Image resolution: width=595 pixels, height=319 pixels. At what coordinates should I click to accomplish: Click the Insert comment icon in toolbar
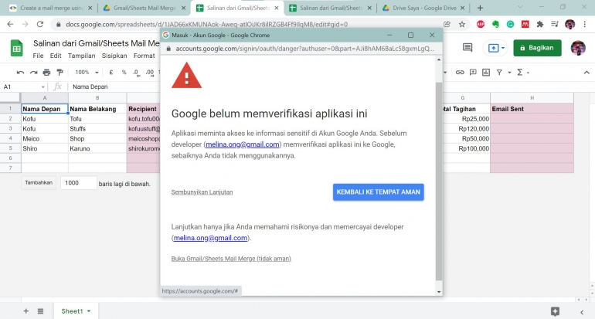473,72
